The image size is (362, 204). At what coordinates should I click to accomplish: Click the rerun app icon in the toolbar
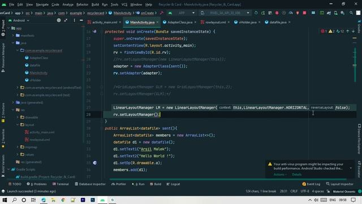(256, 13)
